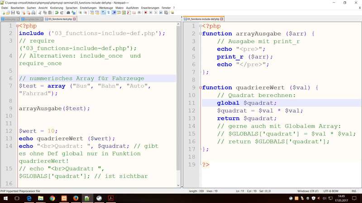362x203 pixels.
Task: Close the 03_functions-test.php tab
Action: [75, 19]
